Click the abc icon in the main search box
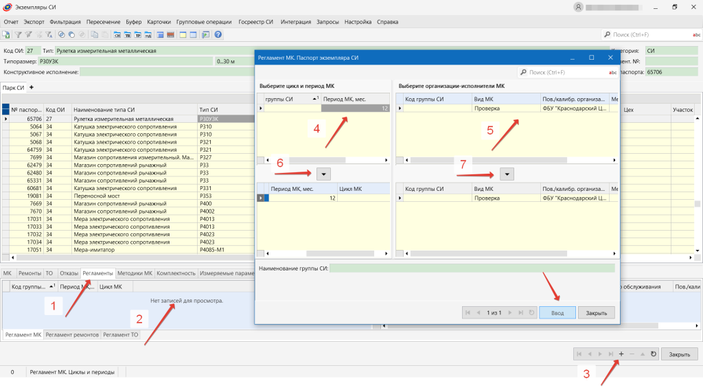The height and width of the screenshot is (392, 703). [x=696, y=34]
